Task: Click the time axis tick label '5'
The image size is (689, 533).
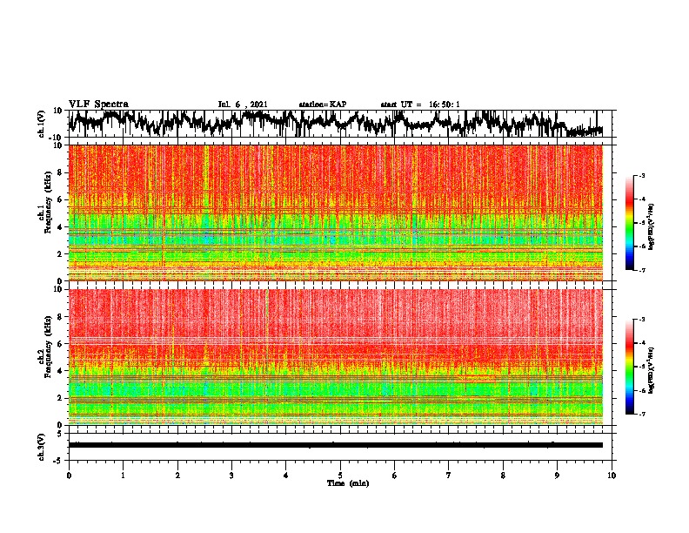Action: (340, 476)
